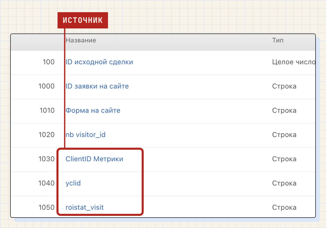Viewport: 326px width, 228px height.
Task: Select the sort value 1040
Action: pos(47,183)
